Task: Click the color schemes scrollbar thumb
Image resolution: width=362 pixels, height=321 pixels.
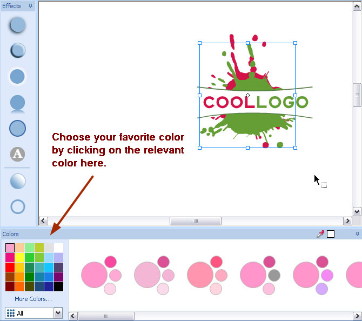Action: tap(106, 316)
